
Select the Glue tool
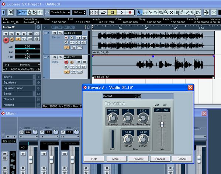coord(155,13)
